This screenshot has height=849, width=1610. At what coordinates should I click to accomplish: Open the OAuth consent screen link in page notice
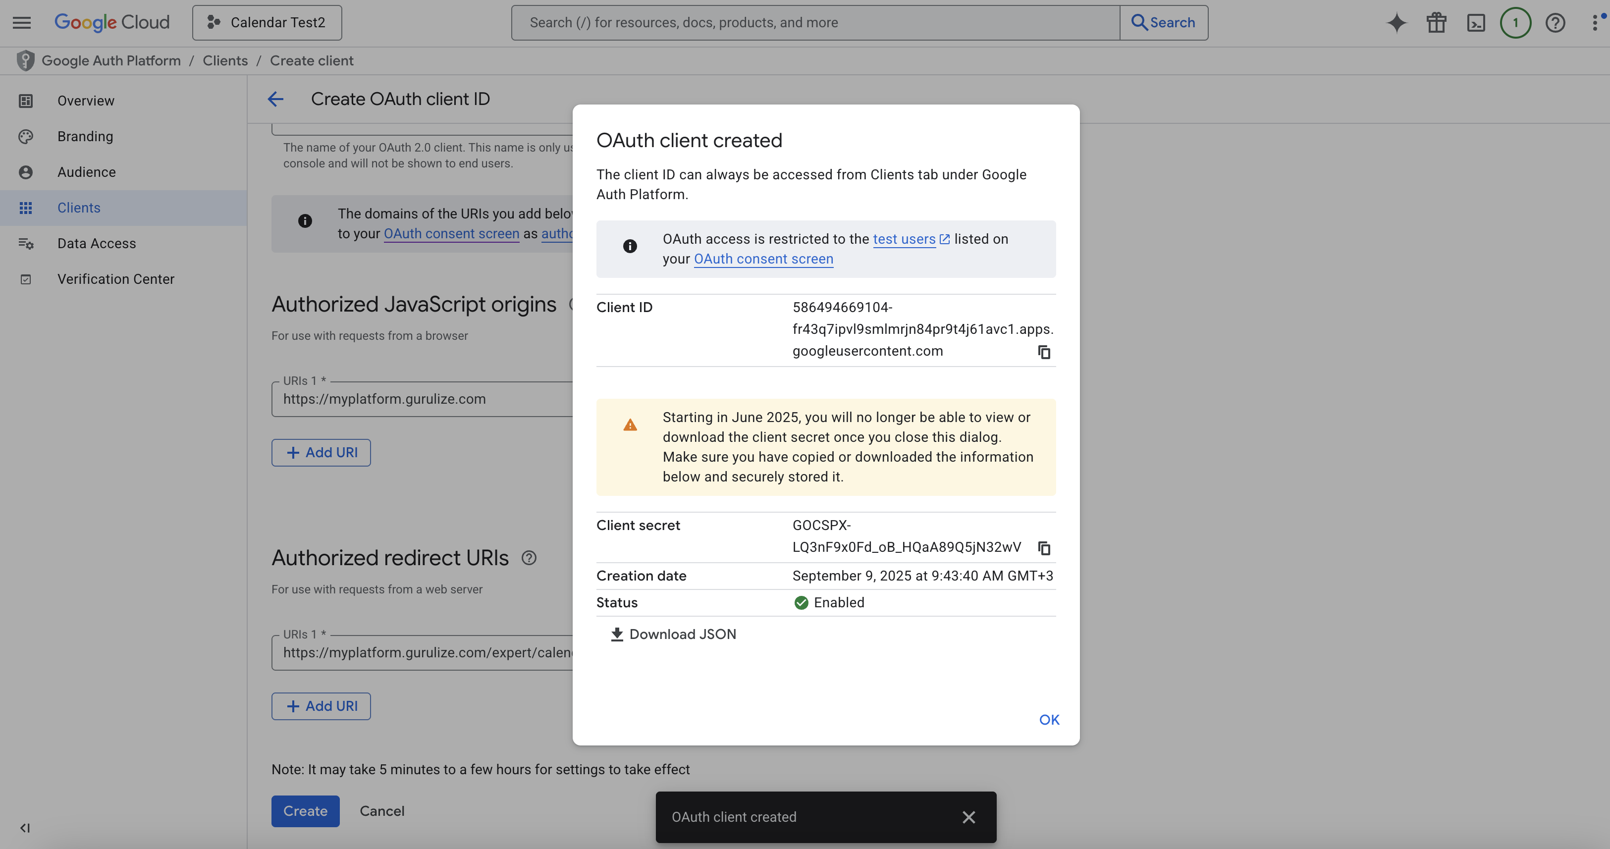click(x=451, y=234)
